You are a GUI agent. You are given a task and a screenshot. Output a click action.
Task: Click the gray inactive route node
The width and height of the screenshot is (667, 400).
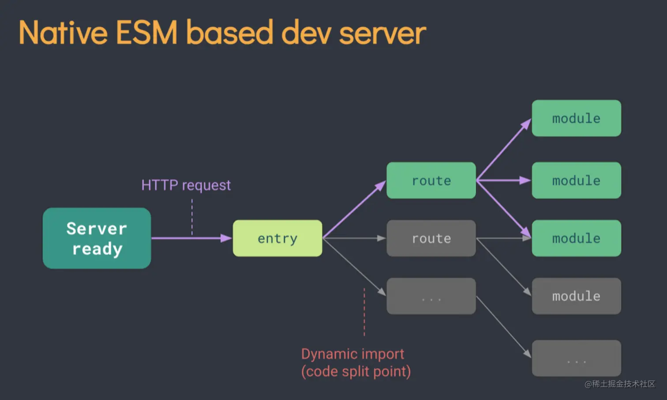click(x=431, y=238)
